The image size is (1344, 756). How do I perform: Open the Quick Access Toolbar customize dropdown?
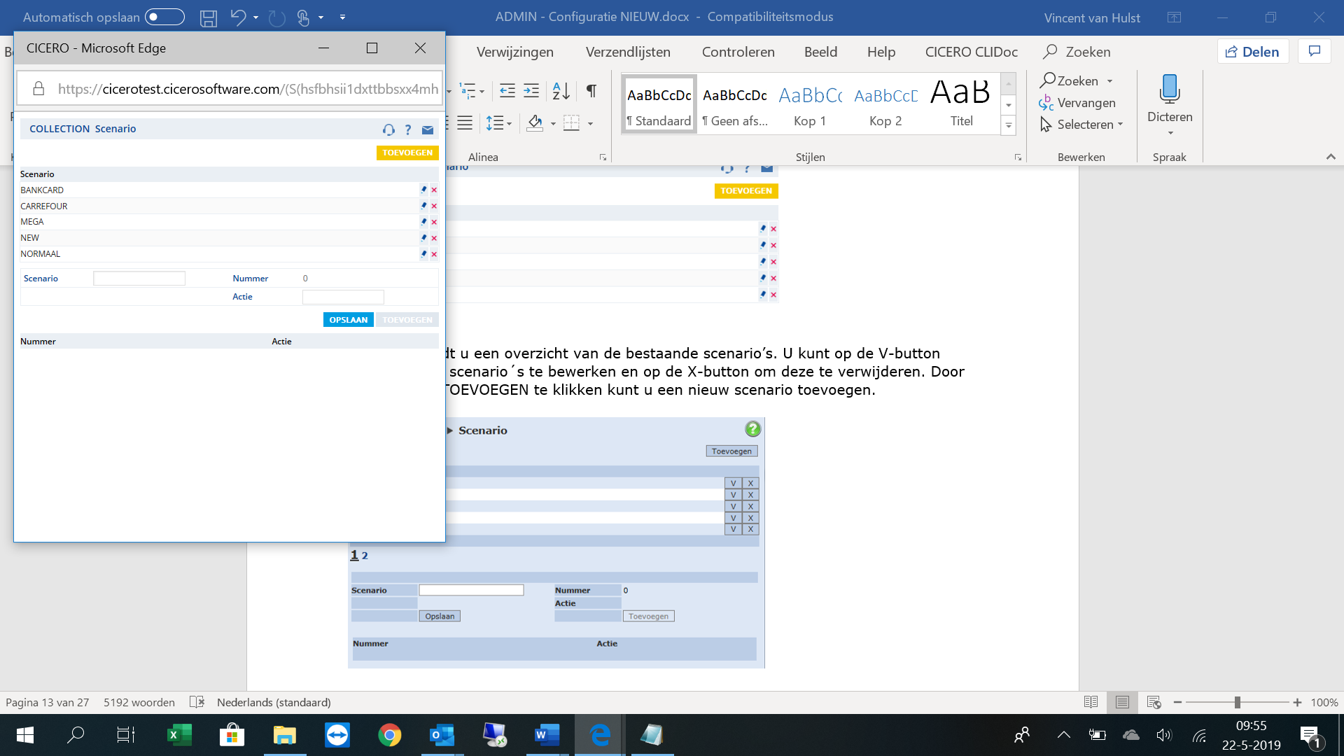[x=342, y=17]
